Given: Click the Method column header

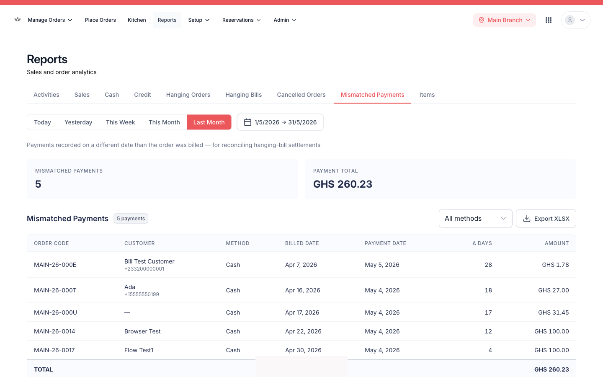Looking at the screenshot, I should click(x=237, y=243).
